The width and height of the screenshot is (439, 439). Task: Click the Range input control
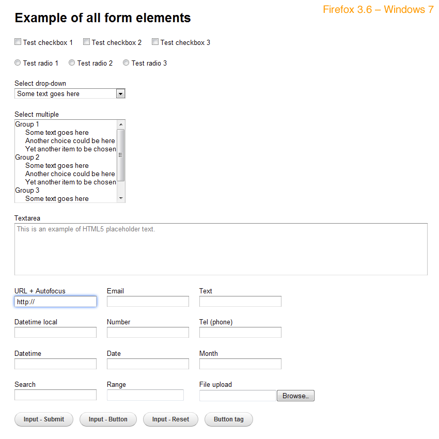click(x=145, y=395)
